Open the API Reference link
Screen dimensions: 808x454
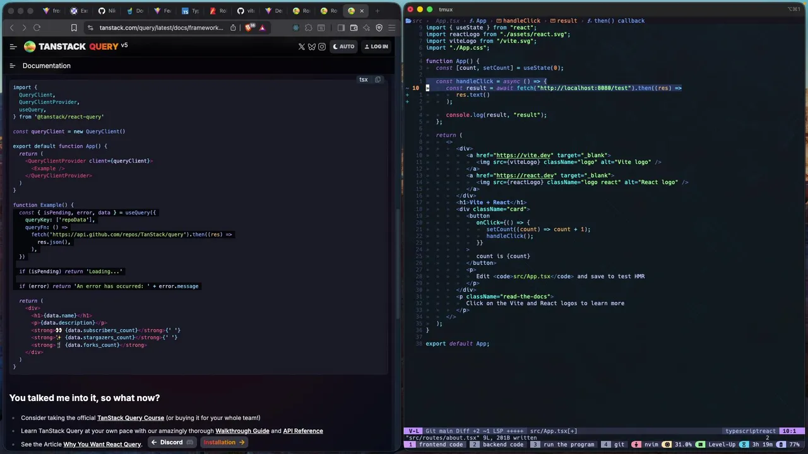click(303, 431)
